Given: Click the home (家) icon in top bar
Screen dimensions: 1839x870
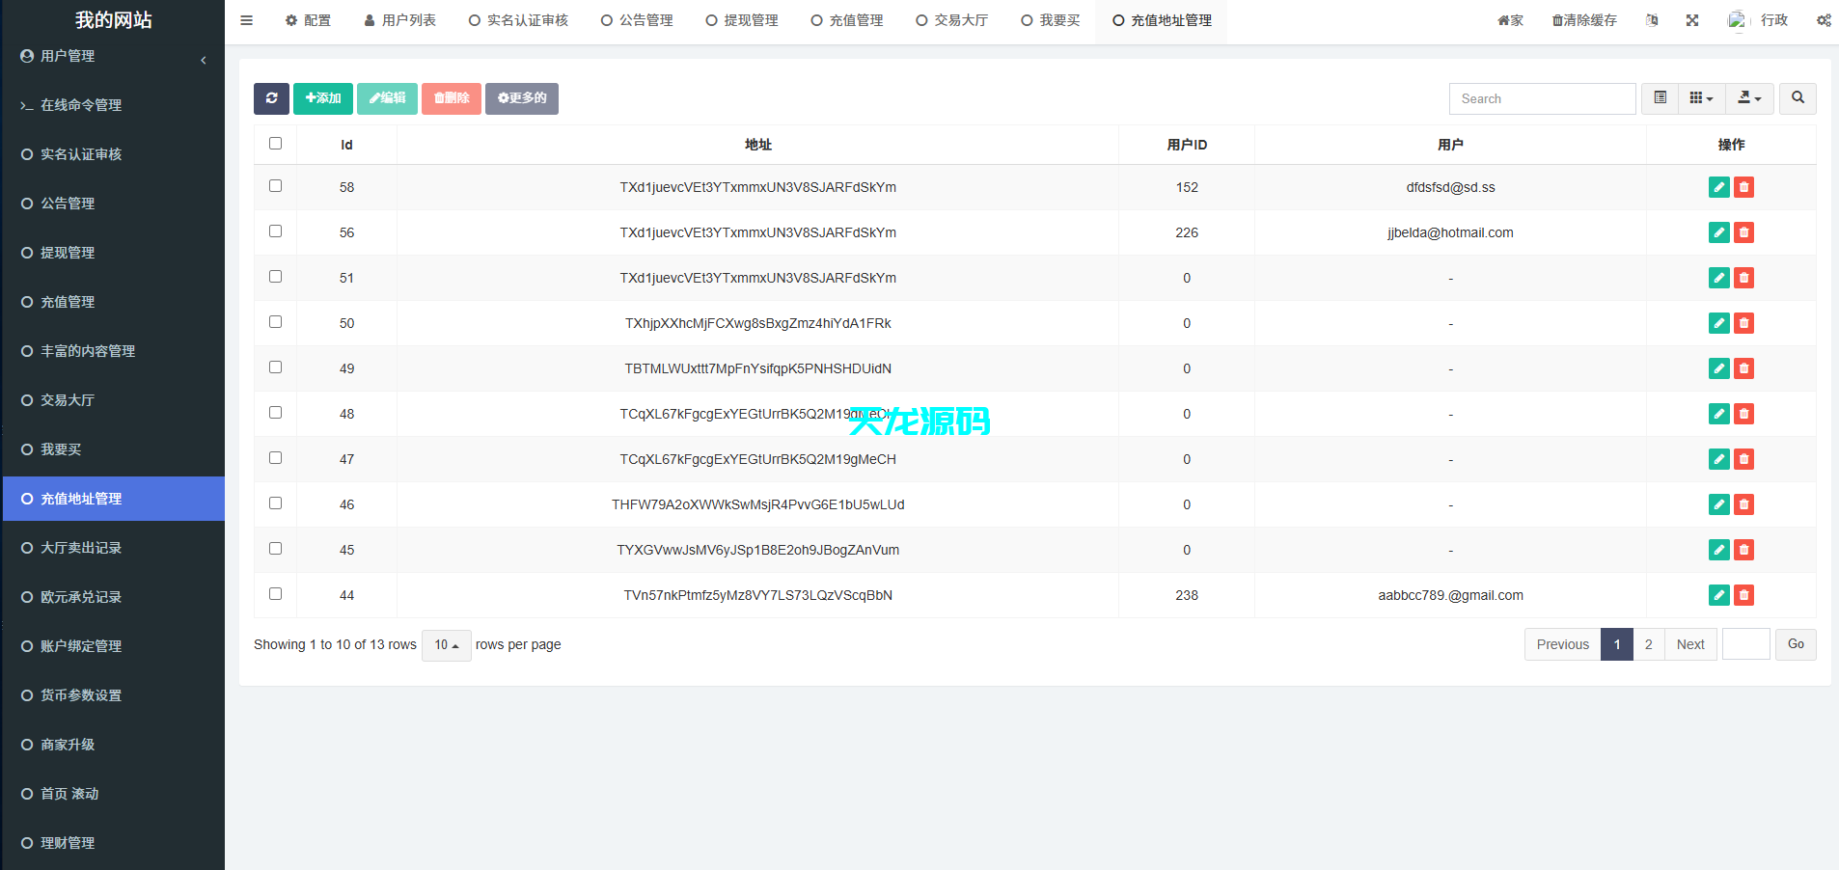Looking at the screenshot, I should coord(1509,19).
